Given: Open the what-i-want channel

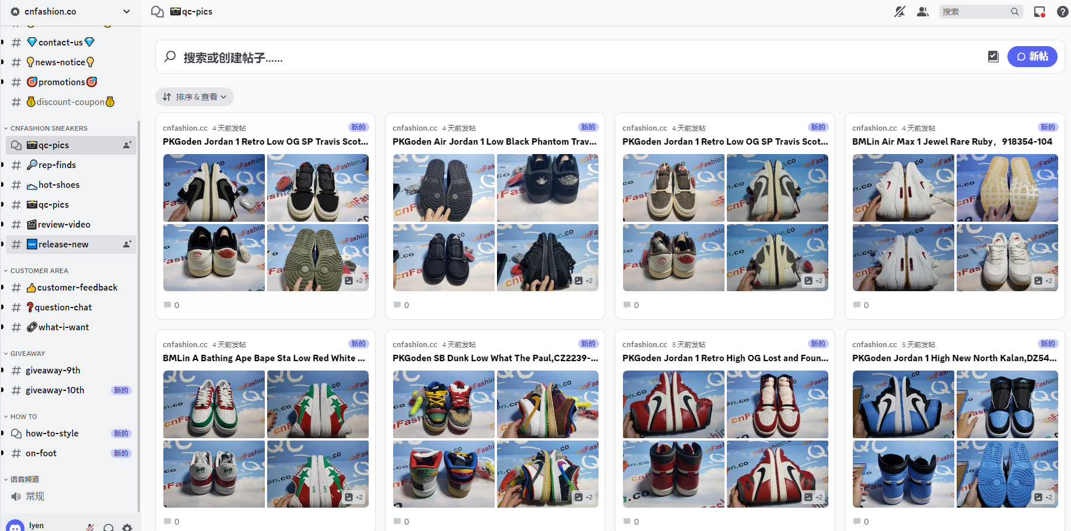Looking at the screenshot, I should pos(71,327).
